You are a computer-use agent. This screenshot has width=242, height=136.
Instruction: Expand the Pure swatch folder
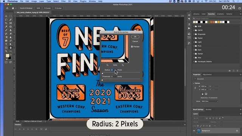pyautogui.click(x=194, y=46)
